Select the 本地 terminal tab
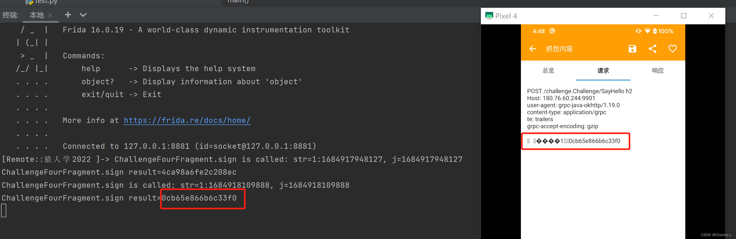The width and height of the screenshot is (736, 239). (x=37, y=15)
